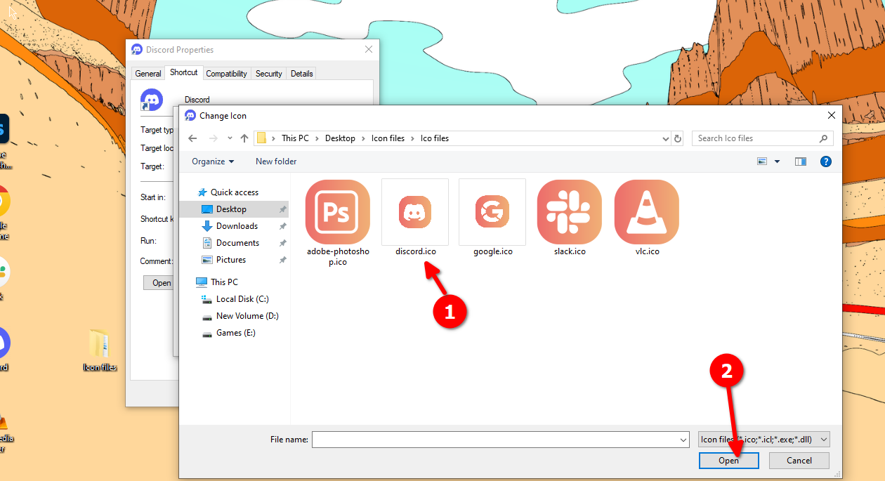Screen dimensions: 885x481
Task: Select the vlc.ico file icon
Action: click(647, 211)
